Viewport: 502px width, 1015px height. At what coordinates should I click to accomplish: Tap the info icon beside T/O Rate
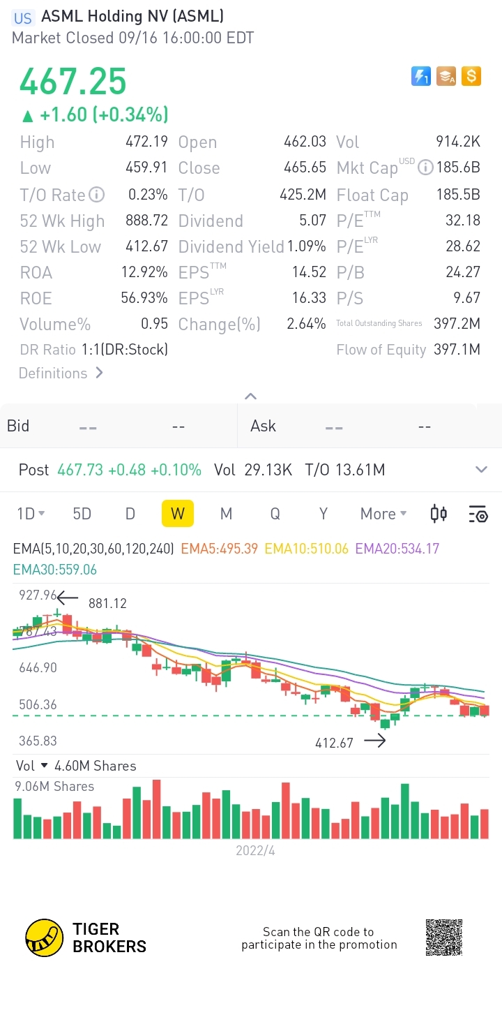pos(97,195)
